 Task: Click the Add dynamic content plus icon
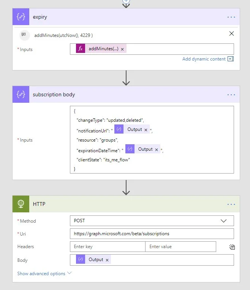click(x=230, y=59)
